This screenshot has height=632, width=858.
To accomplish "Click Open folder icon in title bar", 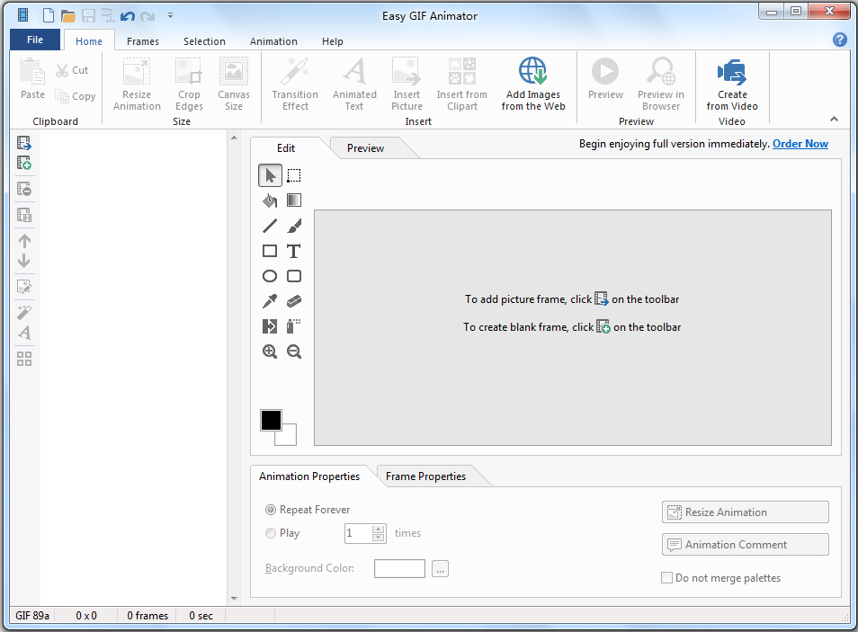I will coord(68,16).
